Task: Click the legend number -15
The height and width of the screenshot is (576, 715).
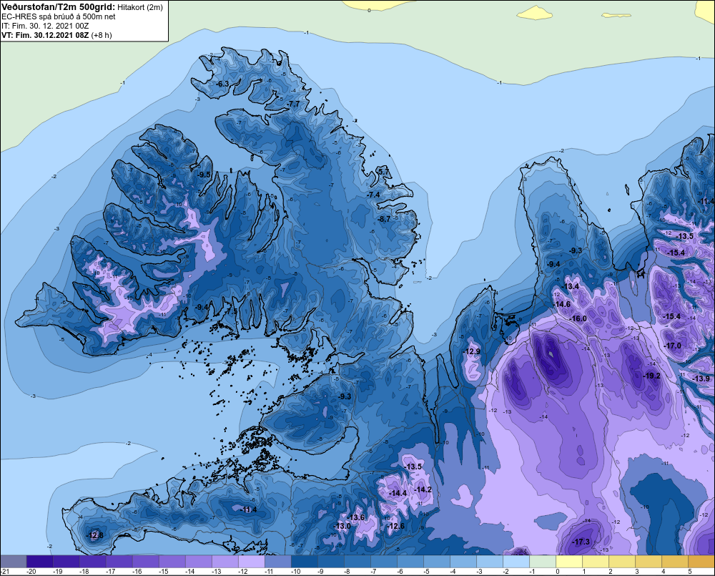Action: (163, 572)
